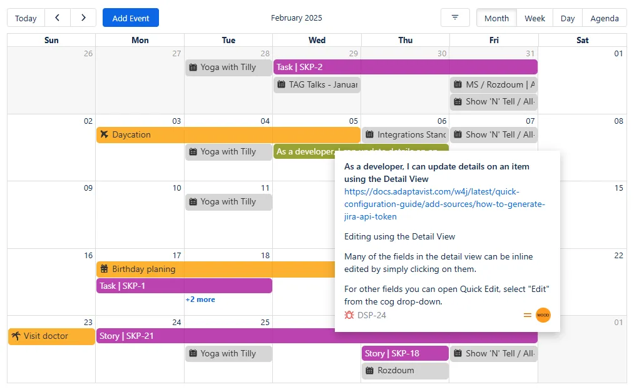
Task: Open Task | SKP-1 event
Action: [184, 286]
